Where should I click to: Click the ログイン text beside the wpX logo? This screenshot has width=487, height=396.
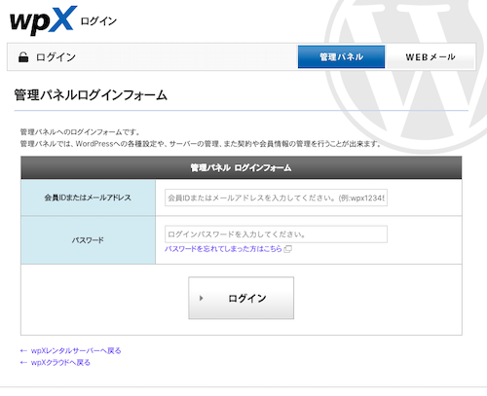point(98,21)
